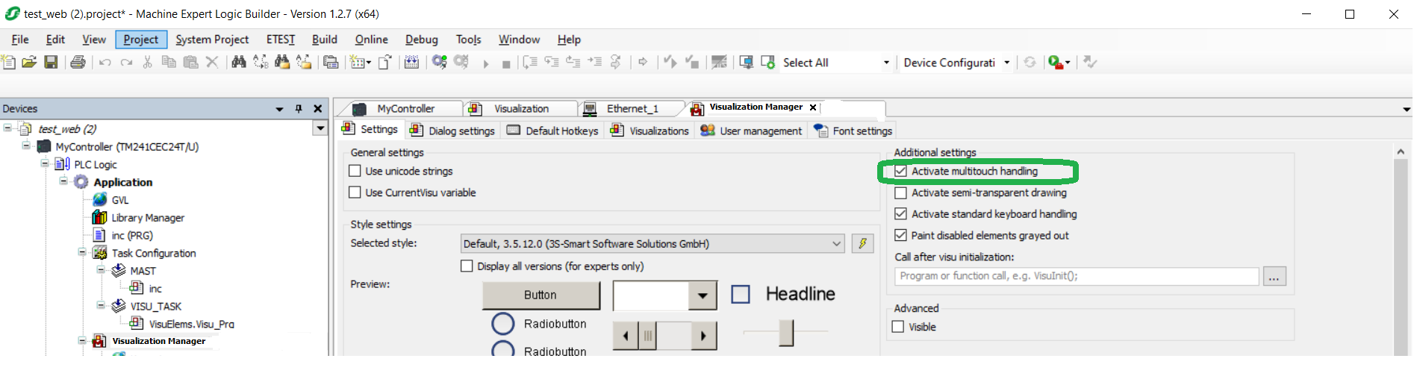
Task: Collapse the Task Configuration tree node
Action: [82, 252]
